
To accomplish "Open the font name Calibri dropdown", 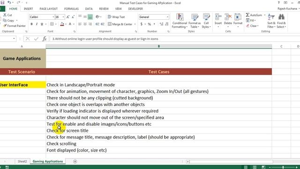I will pyautogui.click(x=53, y=17).
